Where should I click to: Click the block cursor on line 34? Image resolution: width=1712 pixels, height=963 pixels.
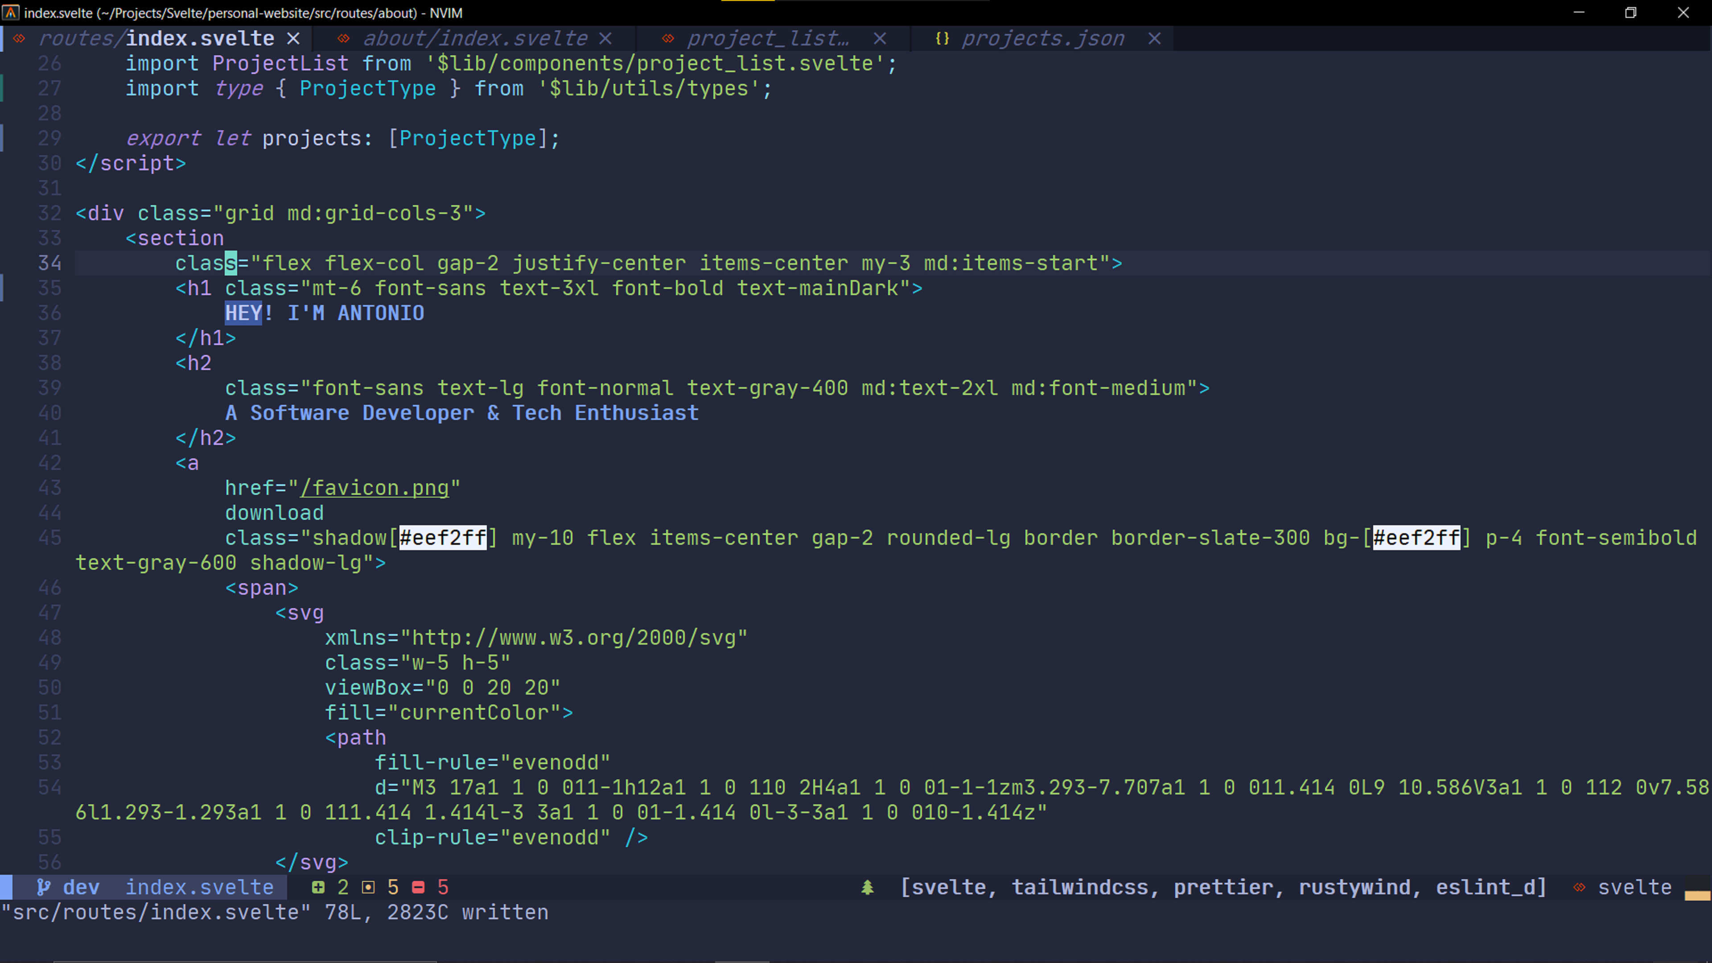coord(230,263)
